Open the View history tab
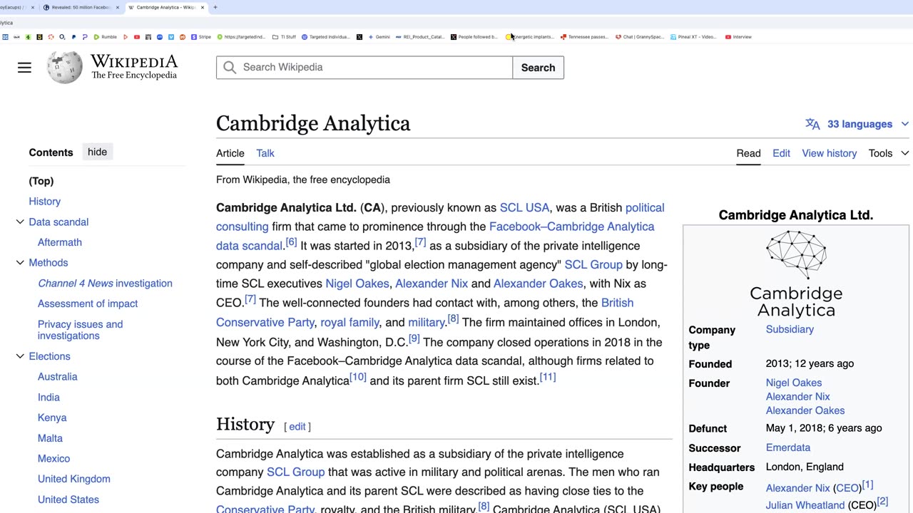 [829, 153]
